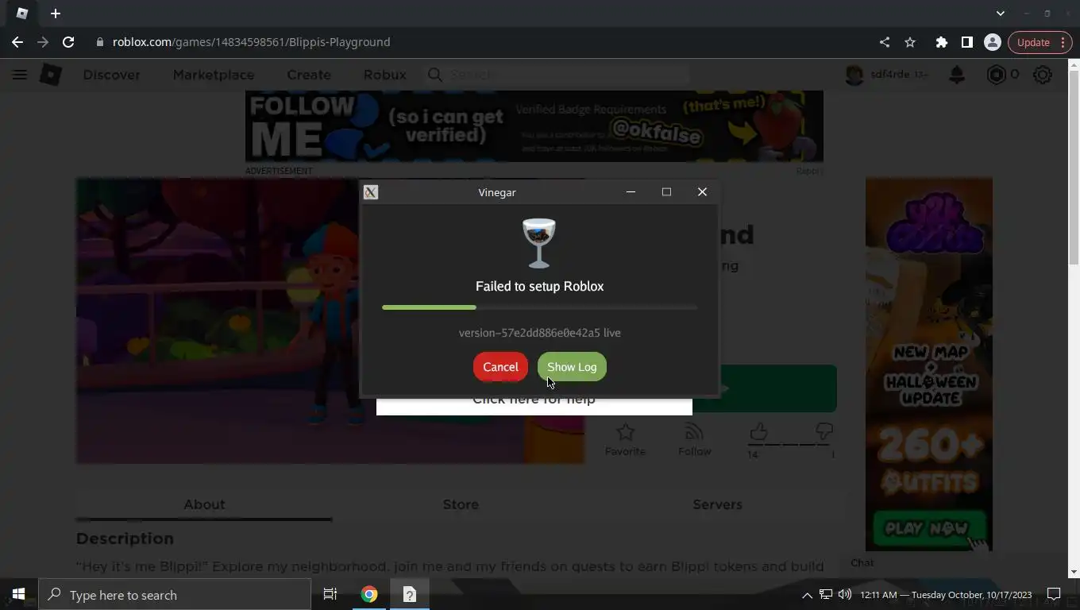The height and width of the screenshot is (610, 1080).
Task: Switch to the Servers tab
Action: 717,504
